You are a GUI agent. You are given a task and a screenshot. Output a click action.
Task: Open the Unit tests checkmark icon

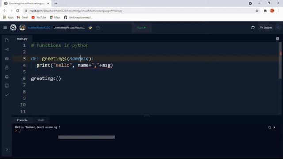(x=7, y=95)
